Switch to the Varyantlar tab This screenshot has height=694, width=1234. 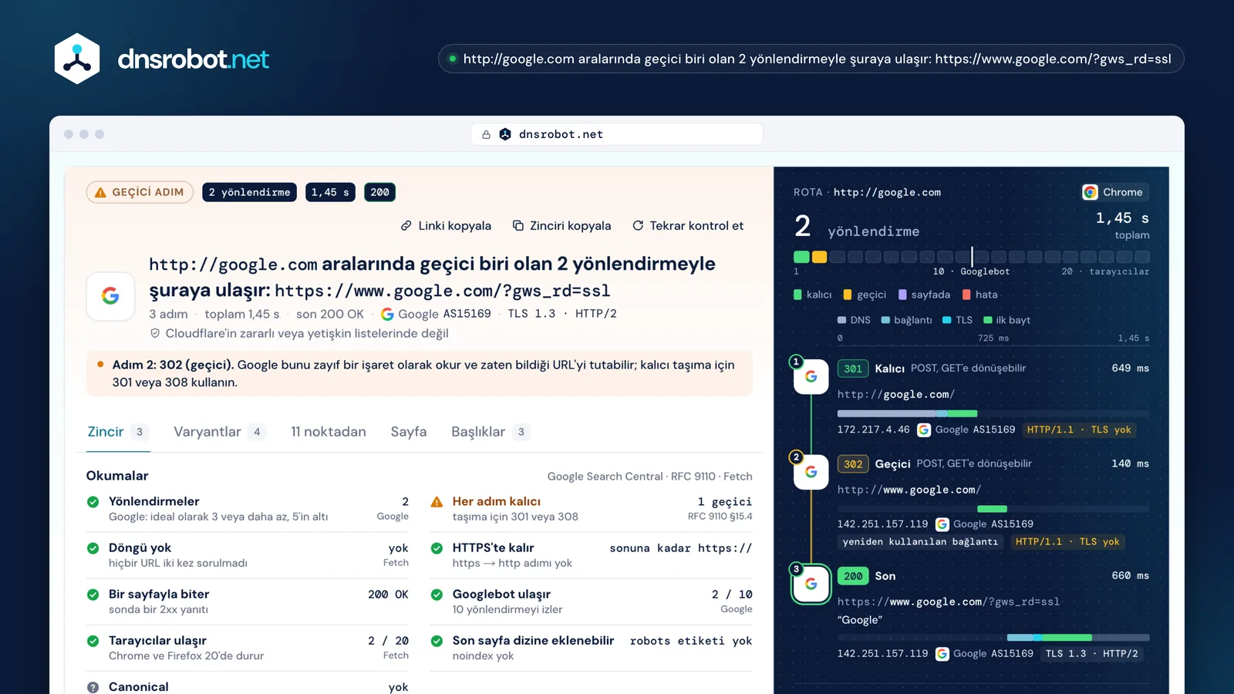pos(220,432)
